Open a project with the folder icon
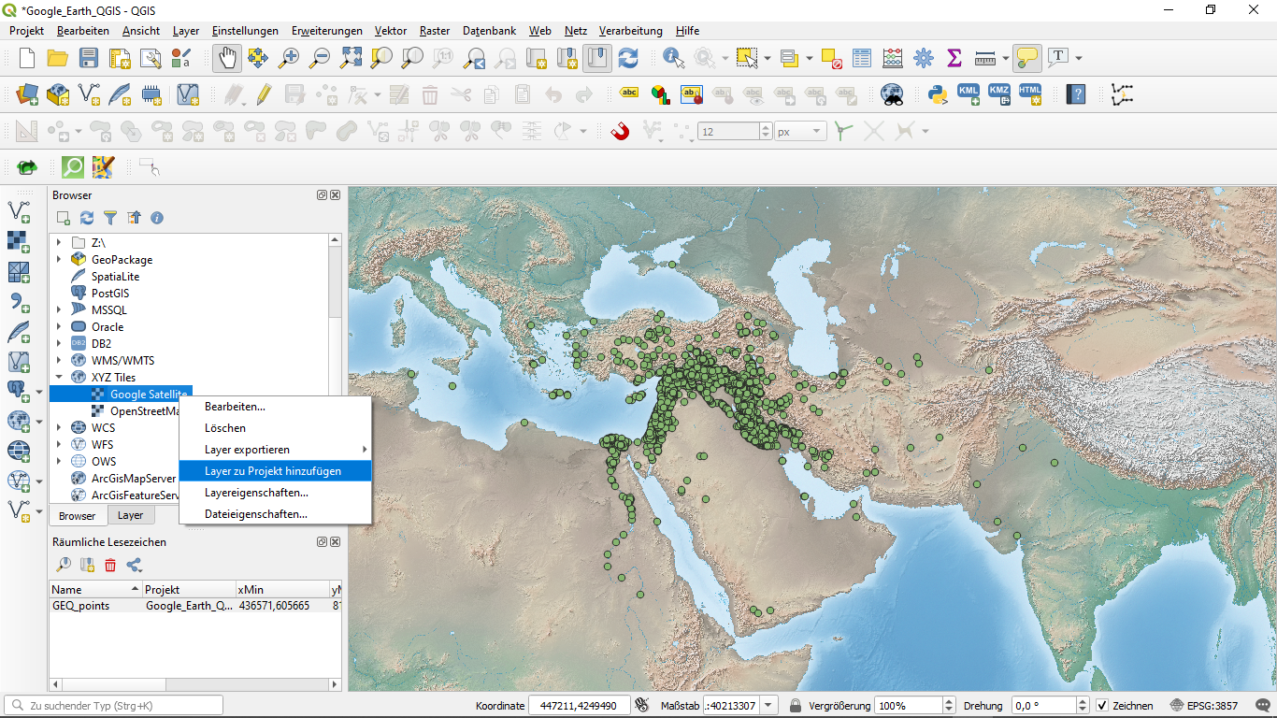The width and height of the screenshot is (1277, 718). (x=57, y=58)
